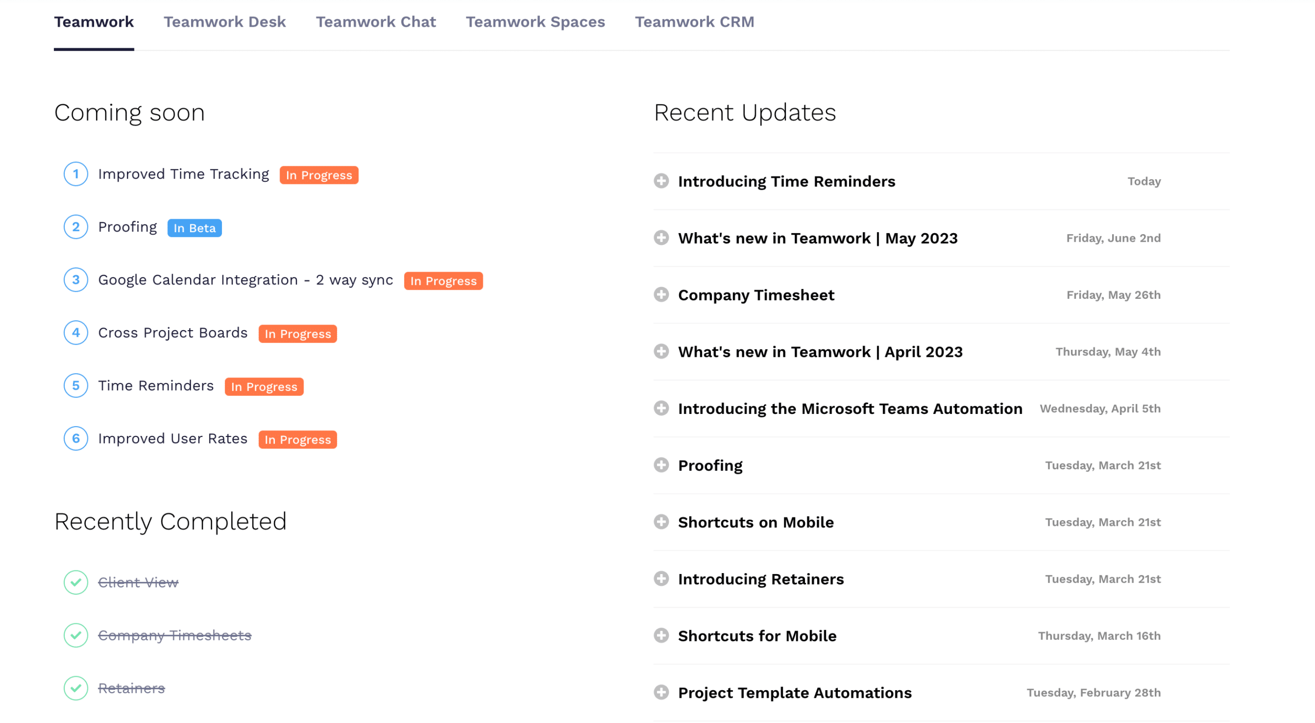
Task: Click number 4 circle for Cross Project Boards
Action: pos(76,333)
